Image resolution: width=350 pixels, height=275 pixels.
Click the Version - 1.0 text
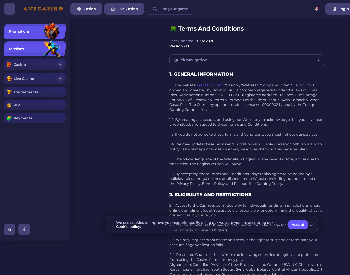tap(180, 46)
